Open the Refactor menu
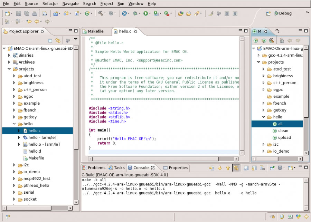Image resolution: width=311 pixels, height=222 pixels. tap(50, 3)
